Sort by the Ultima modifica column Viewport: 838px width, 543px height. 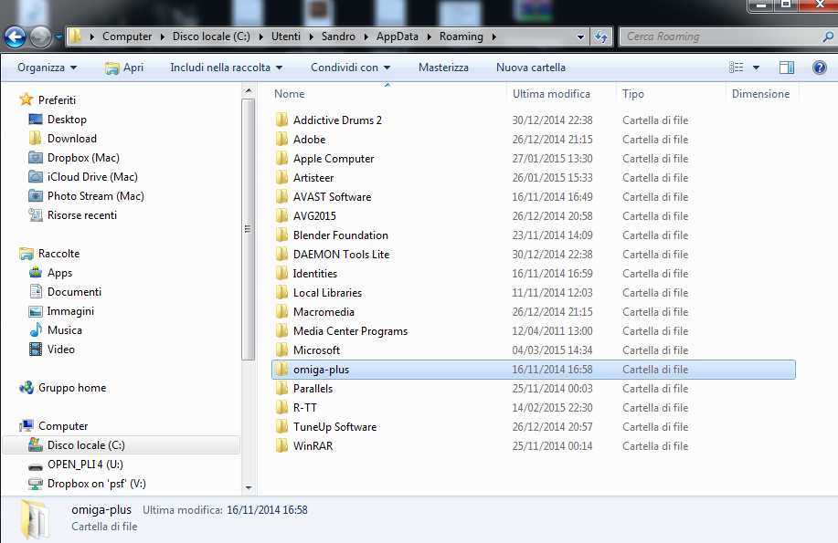(551, 94)
